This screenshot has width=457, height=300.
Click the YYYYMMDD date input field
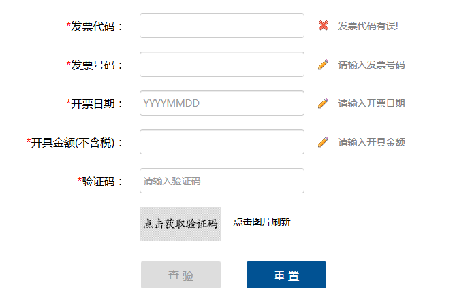pos(222,103)
